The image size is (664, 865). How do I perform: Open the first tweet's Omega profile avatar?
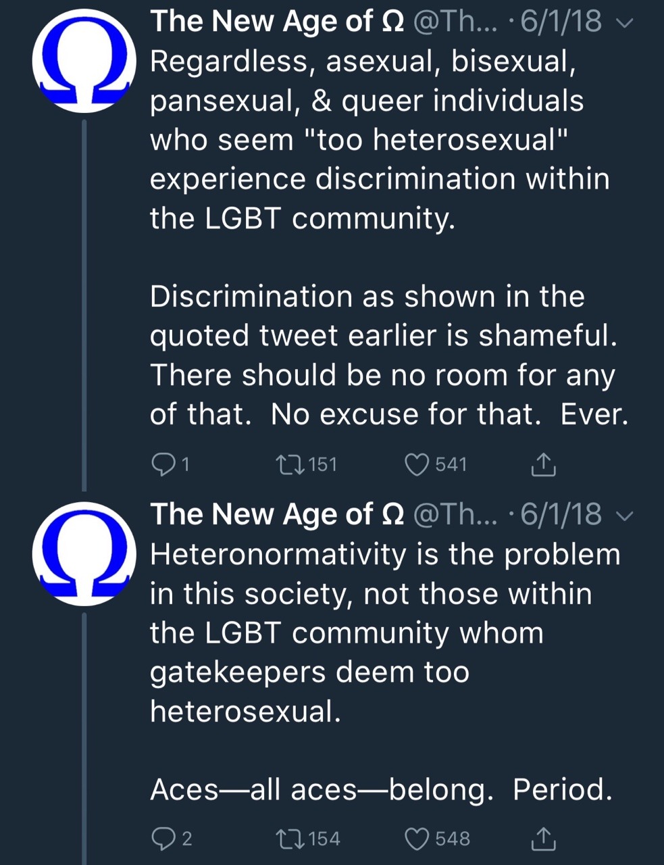[84, 61]
